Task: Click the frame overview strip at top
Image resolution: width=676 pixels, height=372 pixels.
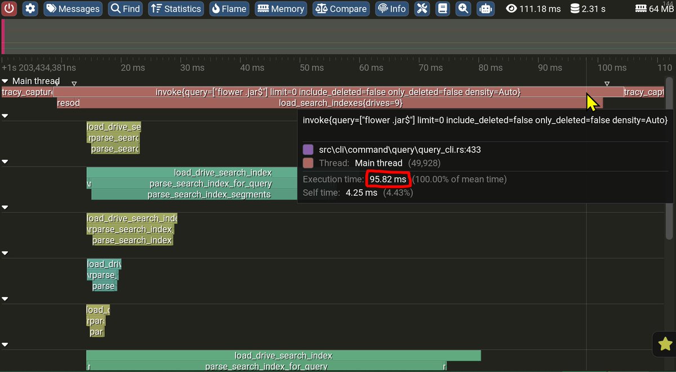Action: pyautogui.click(x=338, y=37)
